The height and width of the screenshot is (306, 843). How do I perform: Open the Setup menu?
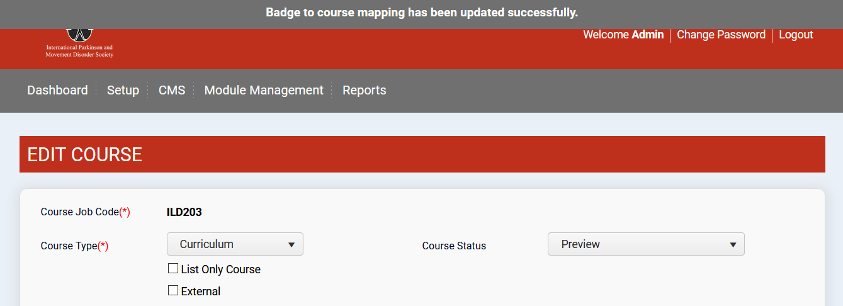(123, 90)
